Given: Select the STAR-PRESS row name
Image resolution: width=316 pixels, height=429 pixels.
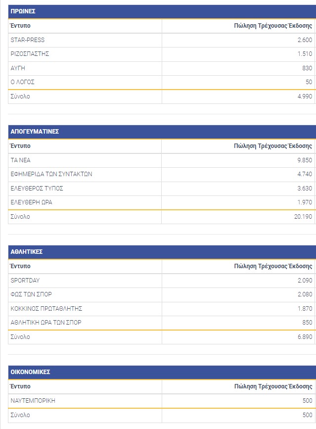Looking at the screenshot, I should point(27,40).
